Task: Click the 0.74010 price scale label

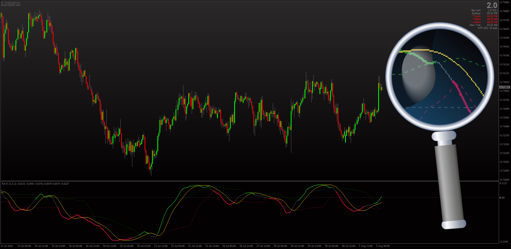Action: pyautogui.click(x=505, y=82)
